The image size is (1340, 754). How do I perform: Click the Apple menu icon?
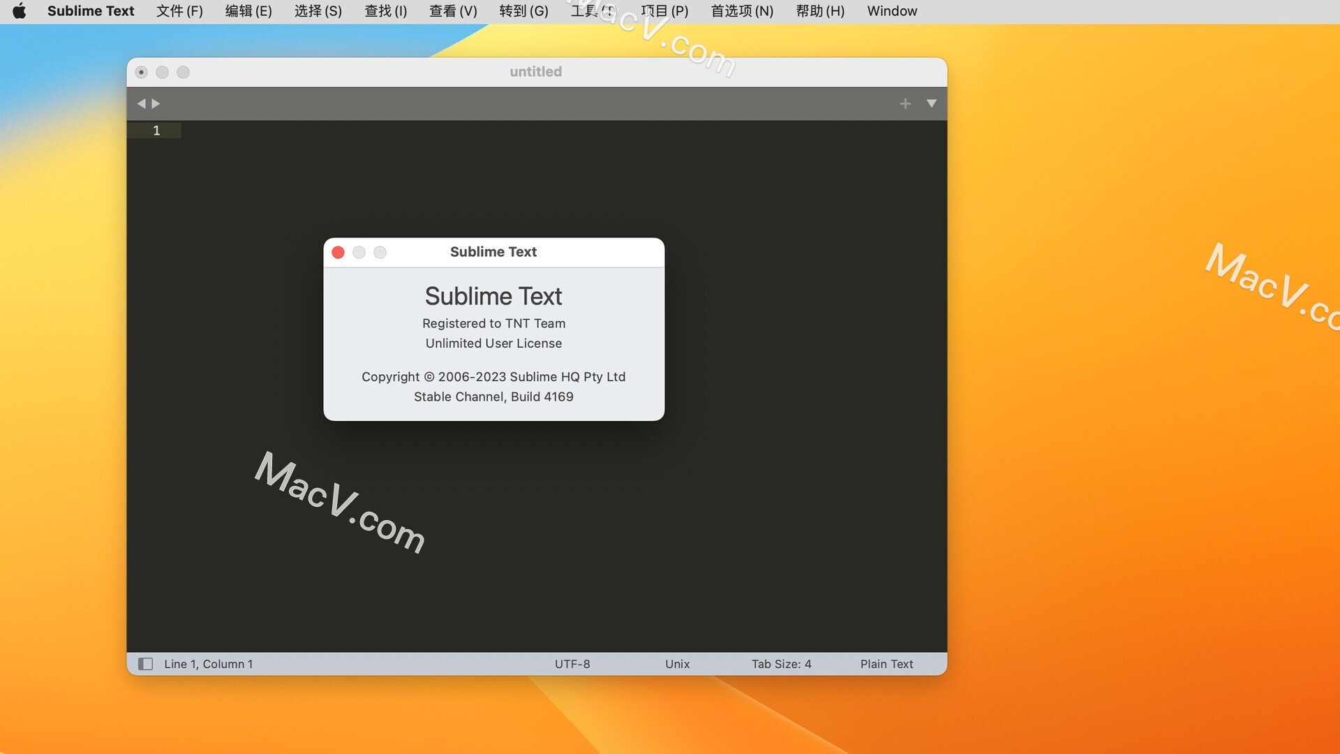click(20, 10)
